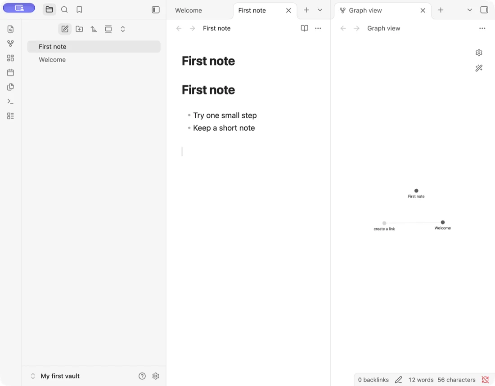495x386 pixels.
Task: Click the sync status icon in status bar
Action: tap(485, 380)
